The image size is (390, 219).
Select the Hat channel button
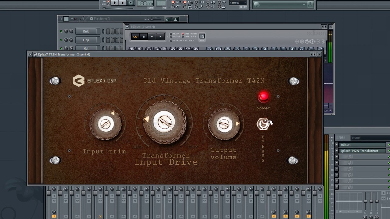point(86,48)
